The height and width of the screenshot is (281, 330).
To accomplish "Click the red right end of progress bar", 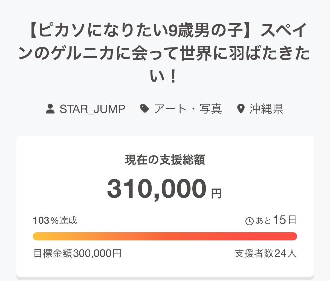I will [x=293, y=236].
